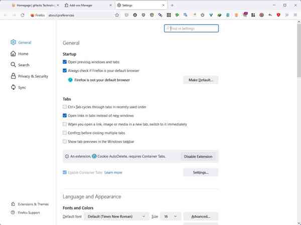Open Container Tabs Settings button

(201, 172)
